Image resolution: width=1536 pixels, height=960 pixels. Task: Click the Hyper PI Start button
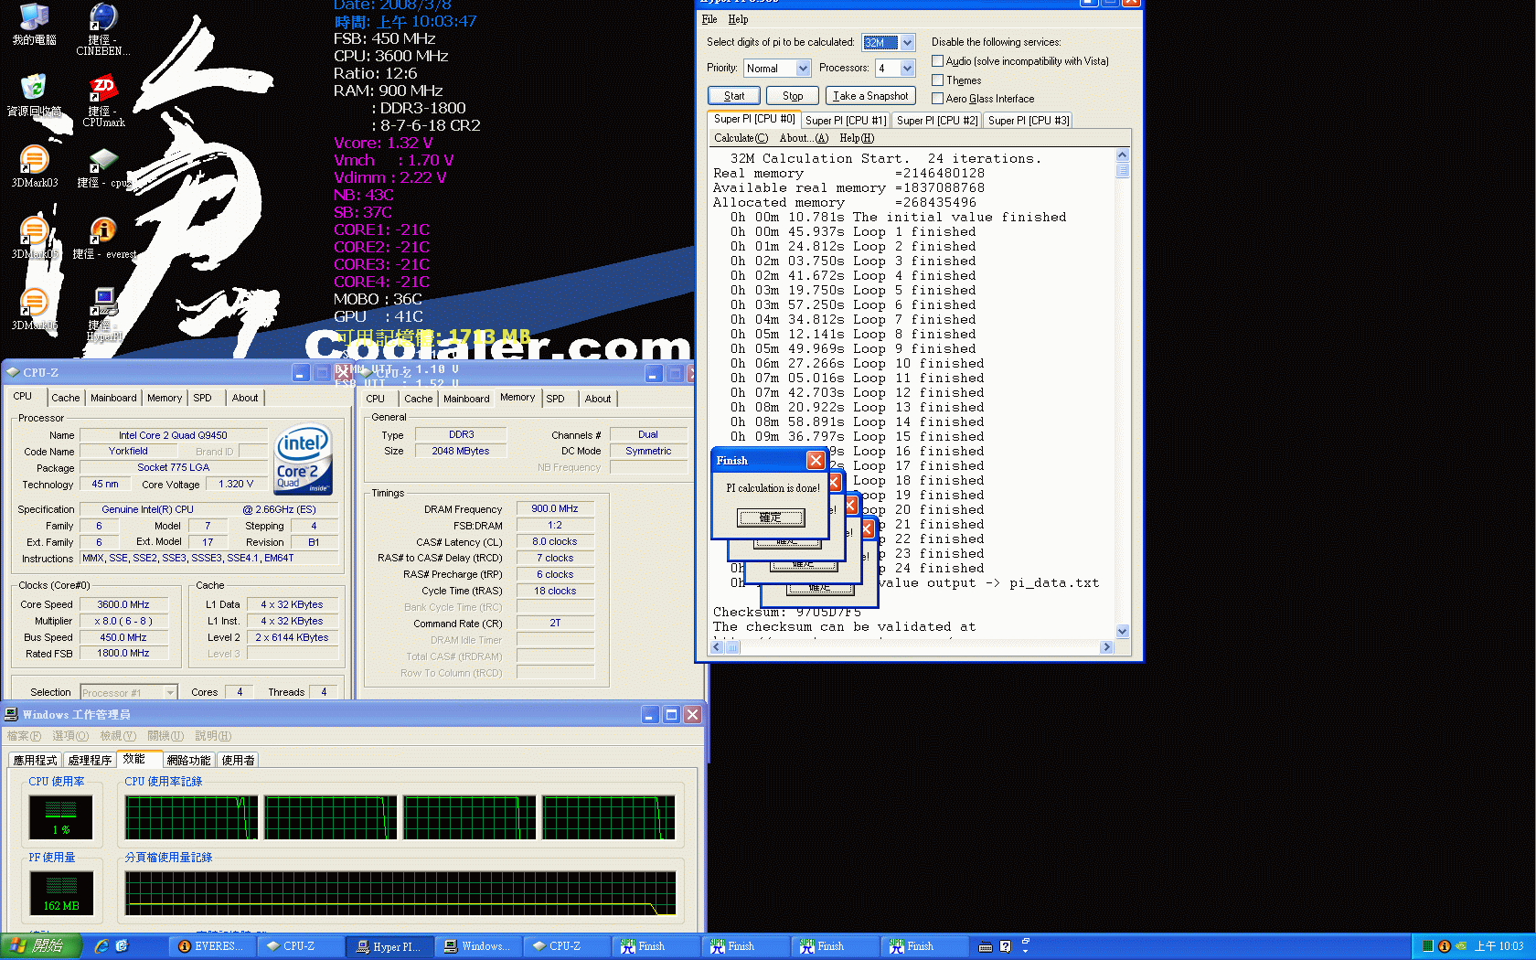734,96
